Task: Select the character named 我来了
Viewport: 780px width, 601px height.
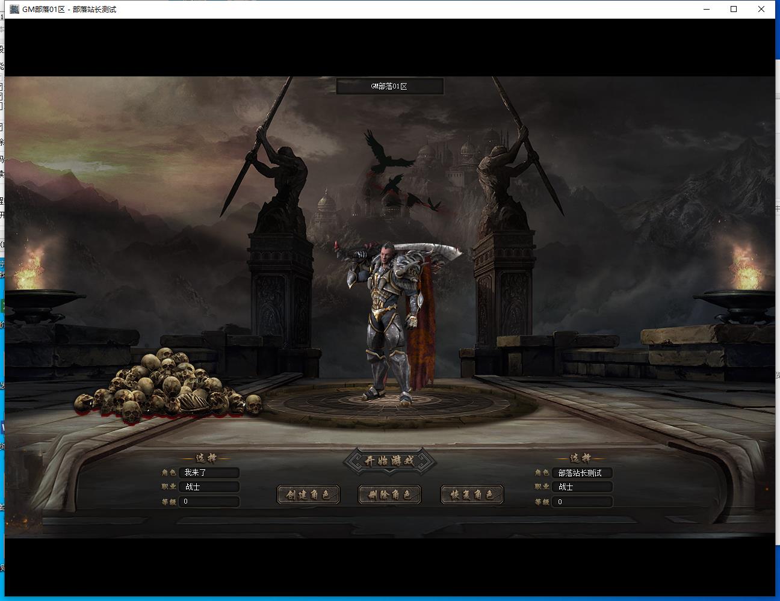Action: (x=209, y=473)
